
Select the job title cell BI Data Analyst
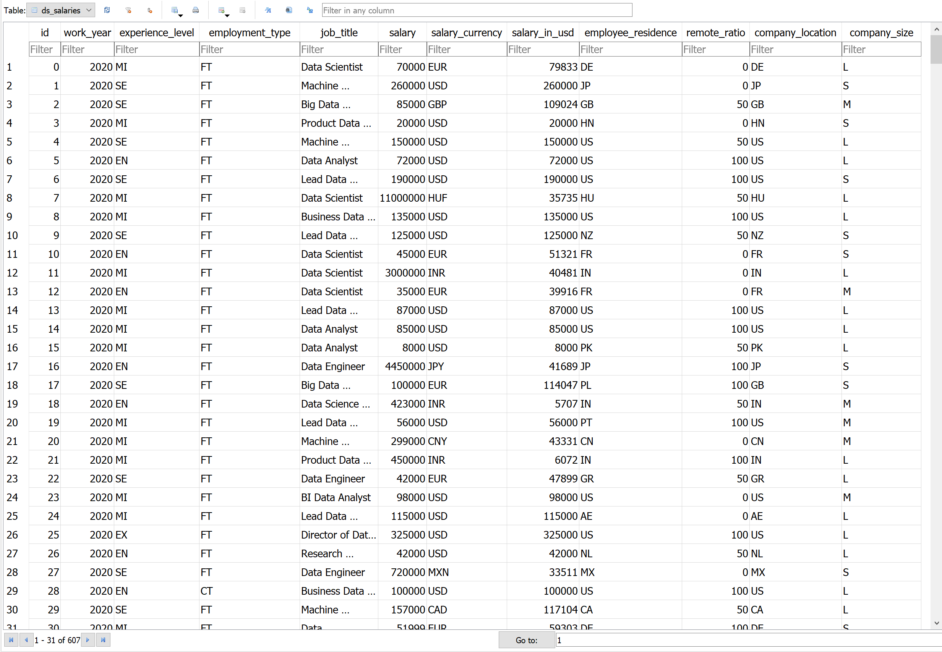[339, 498]
